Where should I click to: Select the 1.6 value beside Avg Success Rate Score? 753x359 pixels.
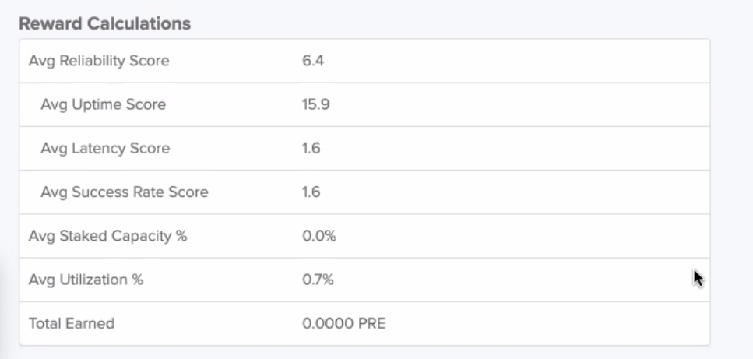pyautogui.click(x=311, y=192)
